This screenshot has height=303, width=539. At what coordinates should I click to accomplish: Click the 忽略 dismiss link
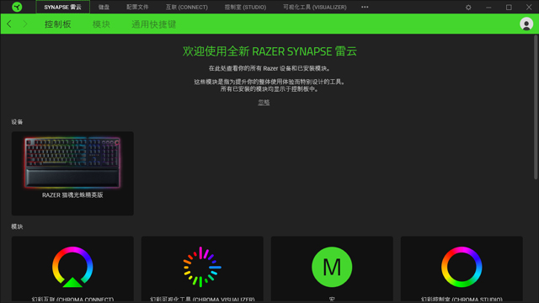click(x=264, y=103)
